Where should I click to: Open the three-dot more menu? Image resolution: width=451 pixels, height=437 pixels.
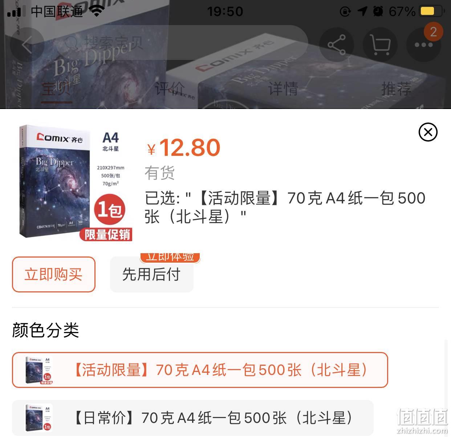coord(424,45)
